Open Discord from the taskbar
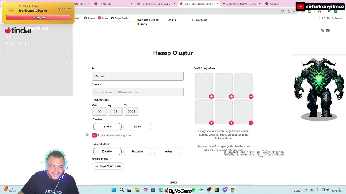346x194 pixels. [225, 190]
